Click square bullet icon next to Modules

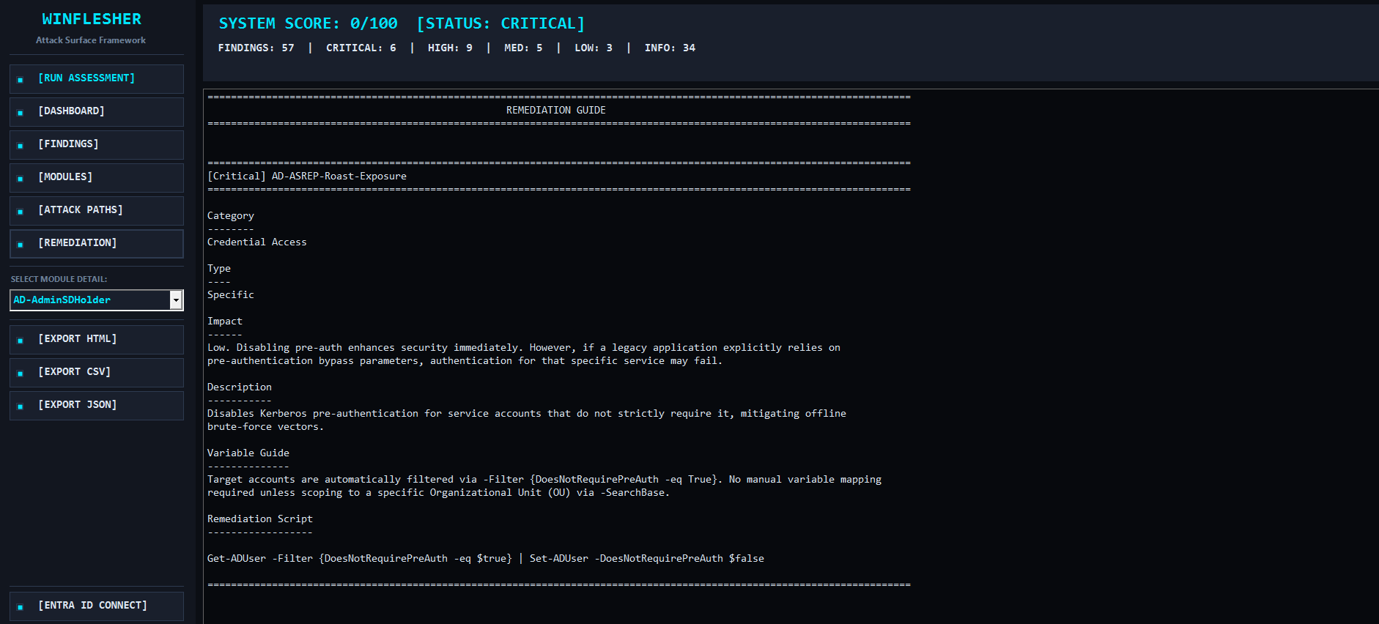[21, 179]
